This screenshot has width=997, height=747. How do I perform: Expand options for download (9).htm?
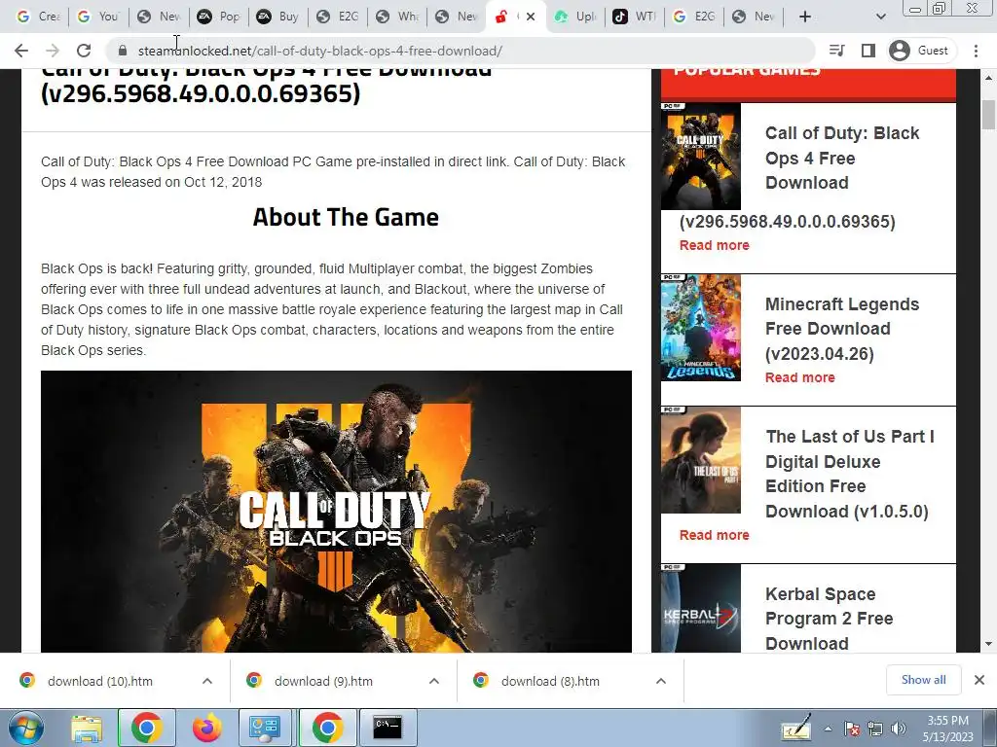[434, 681]
